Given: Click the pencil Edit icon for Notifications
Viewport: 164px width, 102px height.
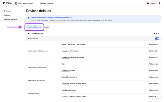Looking at the screenshot, I should pyautogui.click(x=155, y=34).
